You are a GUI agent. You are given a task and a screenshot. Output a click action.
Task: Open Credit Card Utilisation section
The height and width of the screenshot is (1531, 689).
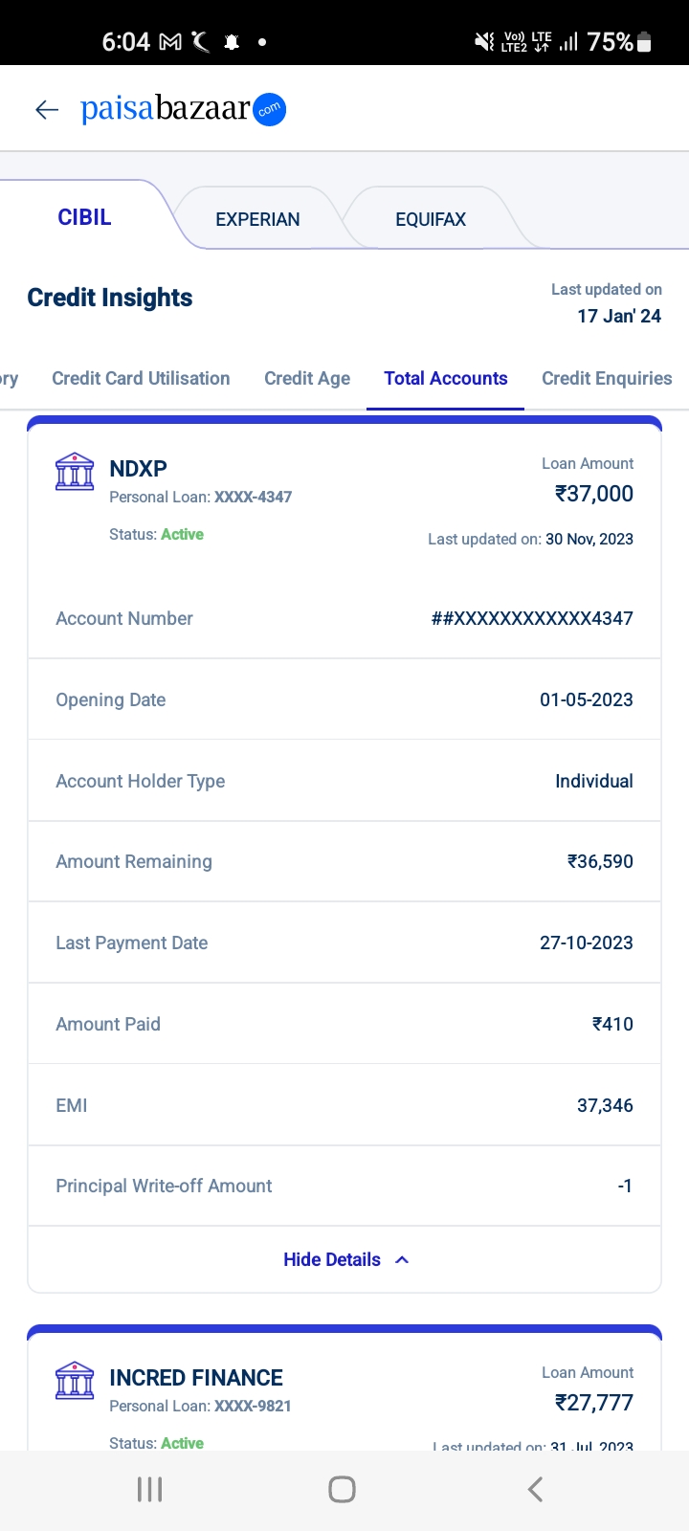pos(141,378)
